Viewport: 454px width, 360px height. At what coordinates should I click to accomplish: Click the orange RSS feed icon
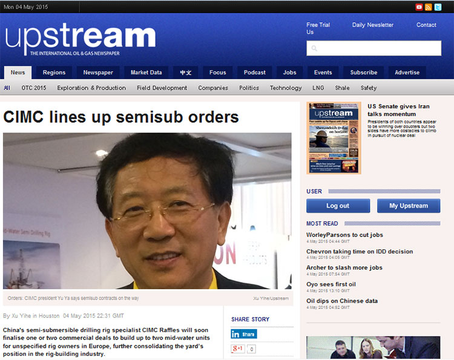click(429, 7)
